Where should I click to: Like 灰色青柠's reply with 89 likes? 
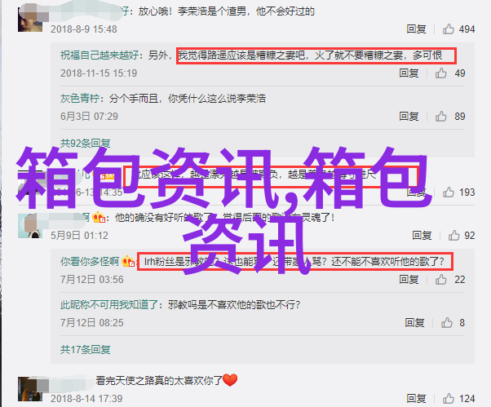pos(440,116)
